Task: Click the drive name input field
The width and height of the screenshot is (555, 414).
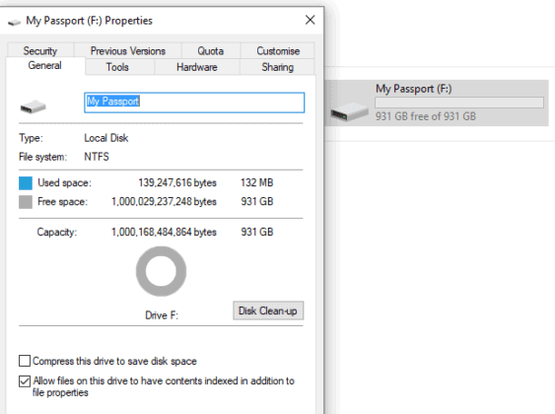Action: 194,103
